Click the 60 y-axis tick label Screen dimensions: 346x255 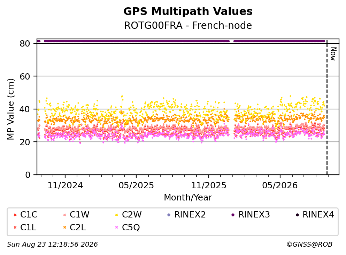coord(25,76)
